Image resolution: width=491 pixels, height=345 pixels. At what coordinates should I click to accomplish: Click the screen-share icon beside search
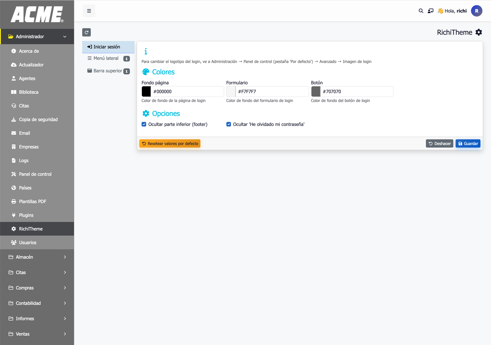tap(430, 11)
